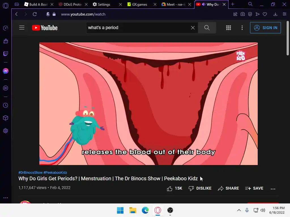Open the Opera GX menu logo
The width and height of the screenshot is (290, 217).
(6, 6)
